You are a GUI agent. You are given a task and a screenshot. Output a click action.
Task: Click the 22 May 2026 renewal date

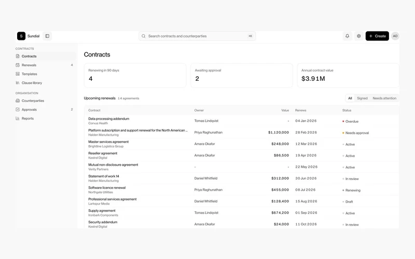pos(307,167)
